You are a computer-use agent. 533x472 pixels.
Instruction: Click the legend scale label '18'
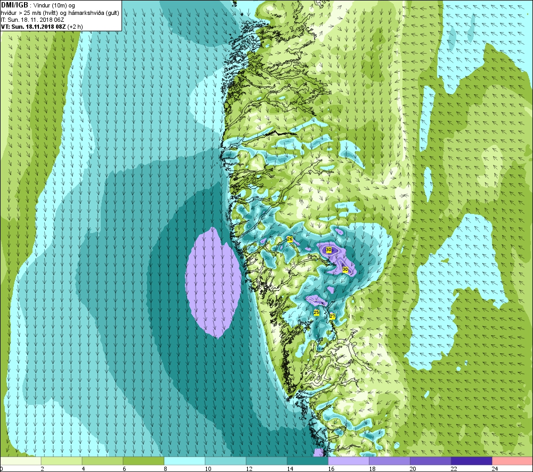[372, 469]
